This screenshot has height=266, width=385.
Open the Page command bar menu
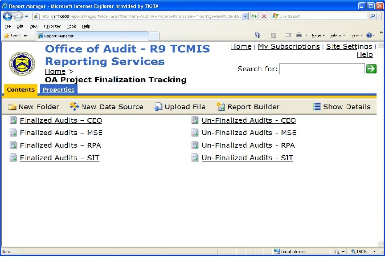click(318, 35)
